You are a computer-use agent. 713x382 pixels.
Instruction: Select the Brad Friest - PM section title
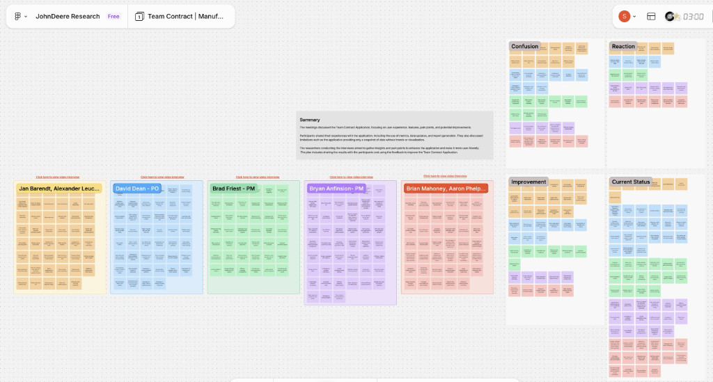[x=234, y=189]
